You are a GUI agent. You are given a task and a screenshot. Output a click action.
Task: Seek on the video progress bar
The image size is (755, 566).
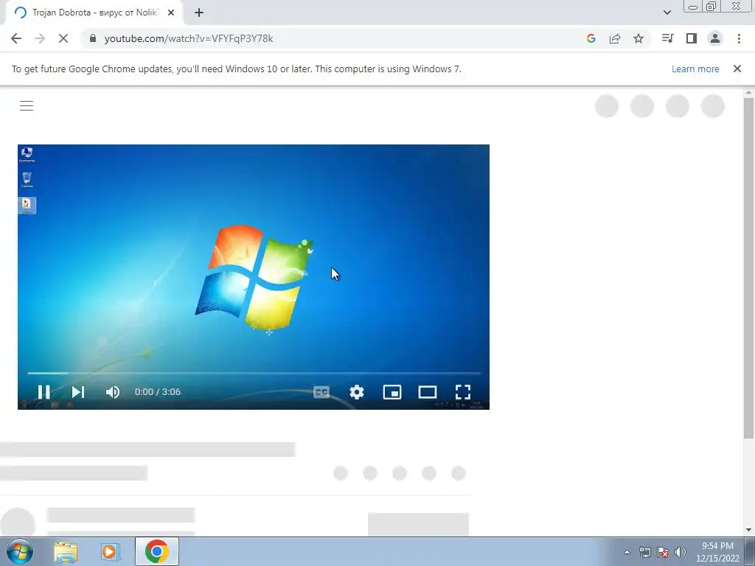click(x=254, y=373)
